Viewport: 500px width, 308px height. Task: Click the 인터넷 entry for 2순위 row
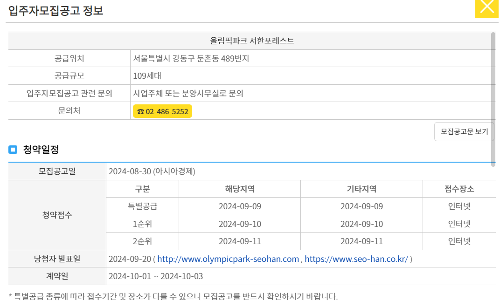(x=460, y=241)
